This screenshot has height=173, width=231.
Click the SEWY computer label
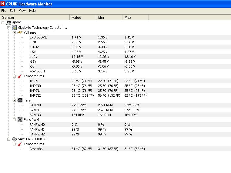click(16, 23)
